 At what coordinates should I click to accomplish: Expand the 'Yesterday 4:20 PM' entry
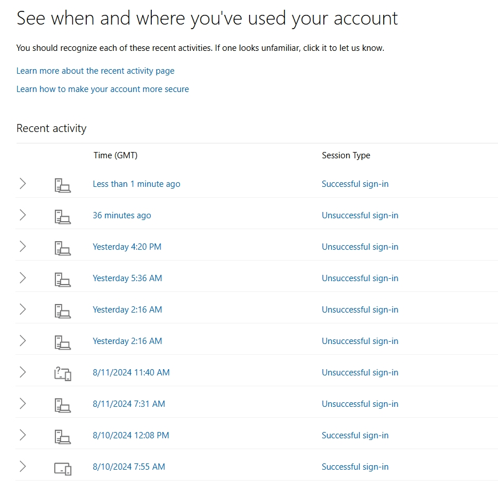[x=22, y=247]
